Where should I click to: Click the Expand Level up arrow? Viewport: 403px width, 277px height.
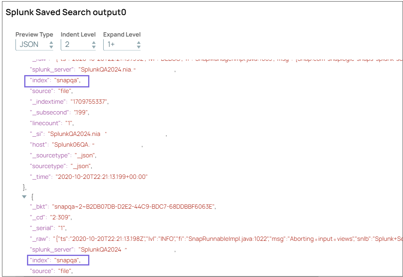tap(139, 42)
